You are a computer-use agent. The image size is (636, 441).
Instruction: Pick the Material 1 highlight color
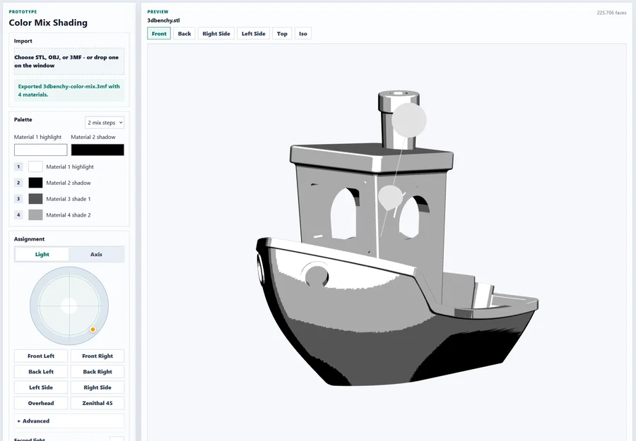click(40, 150)
